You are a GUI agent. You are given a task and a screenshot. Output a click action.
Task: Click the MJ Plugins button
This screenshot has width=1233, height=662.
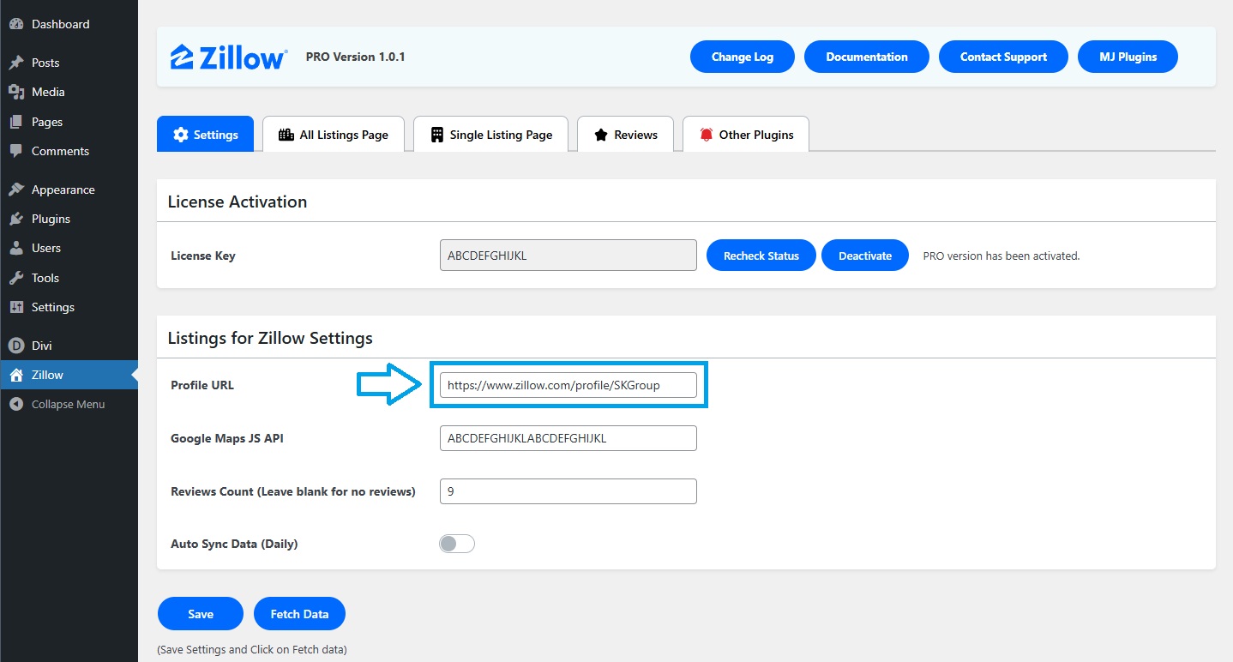pyautogui.click(x=1128, y=57)
